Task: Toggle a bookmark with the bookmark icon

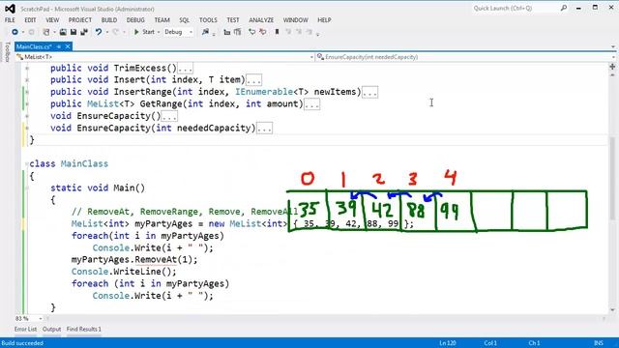Action: tap(277, 32)
